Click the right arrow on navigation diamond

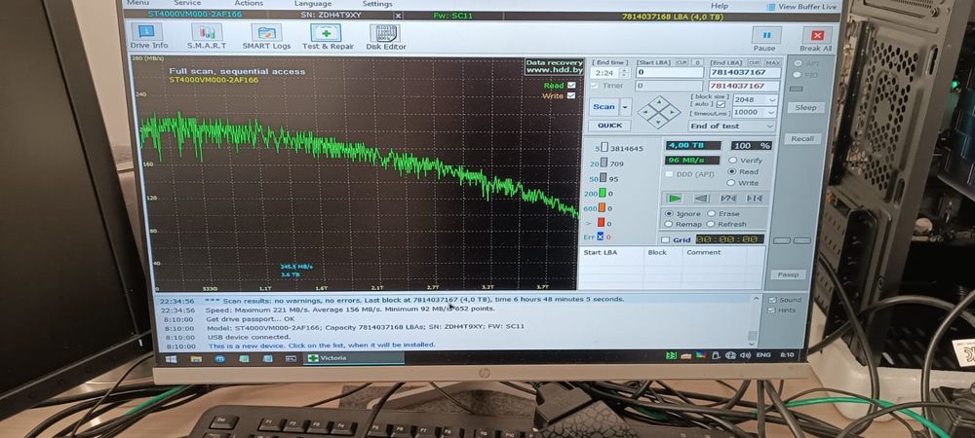(673, 113)
